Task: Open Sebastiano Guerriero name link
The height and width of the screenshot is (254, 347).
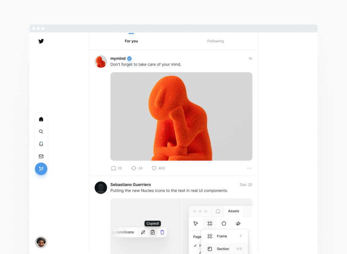Action: 130,185
